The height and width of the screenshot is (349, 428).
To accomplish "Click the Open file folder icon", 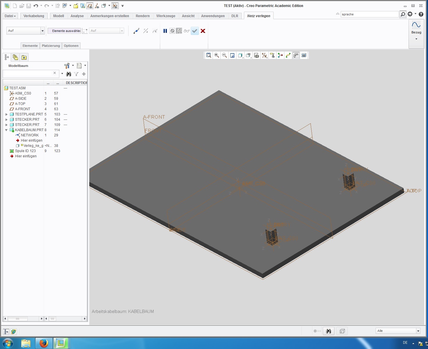I will point(22,6).
